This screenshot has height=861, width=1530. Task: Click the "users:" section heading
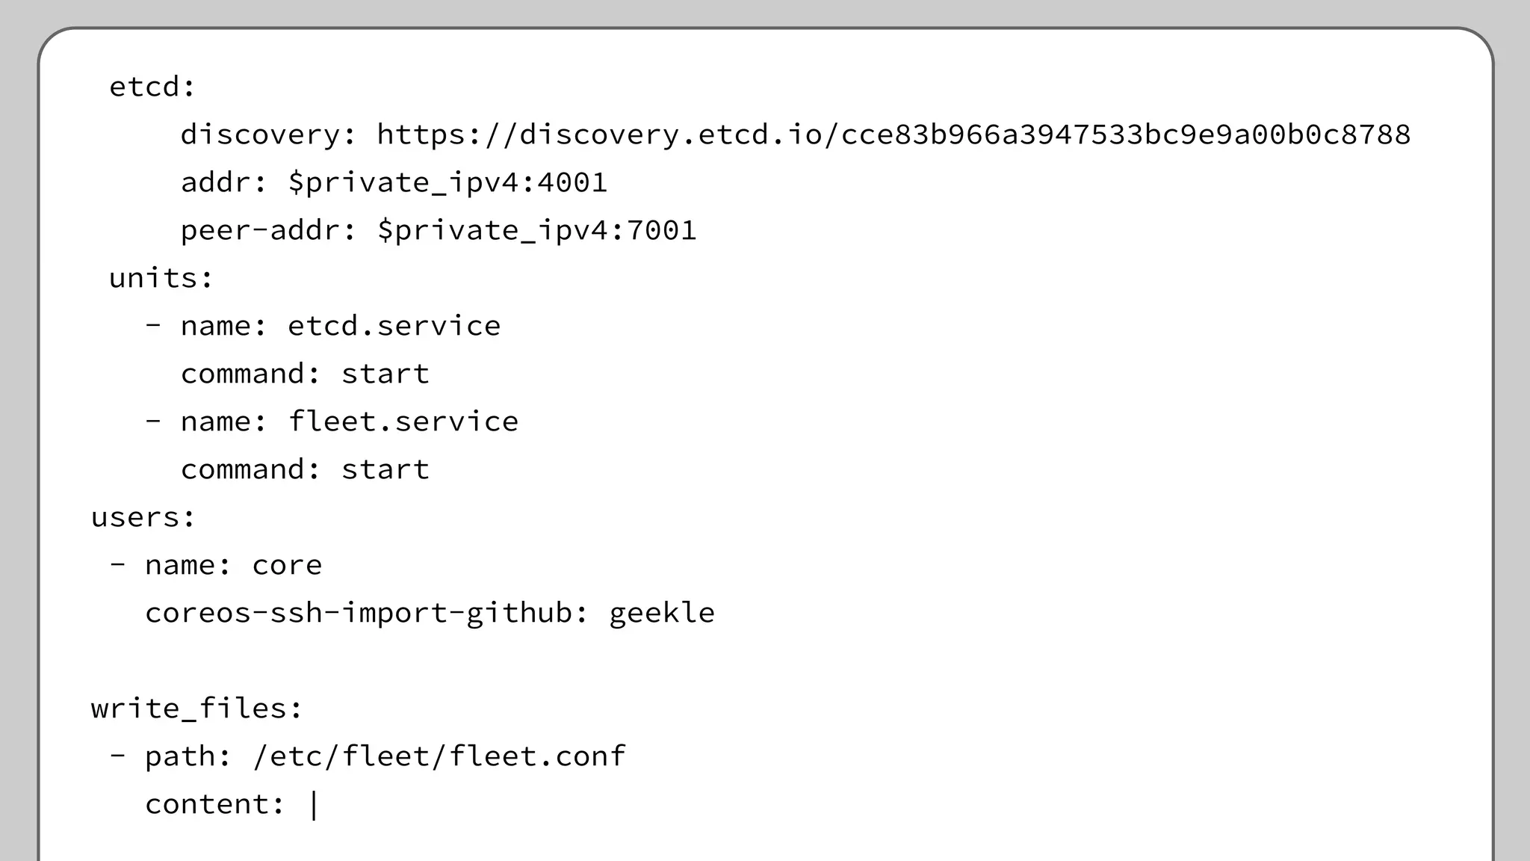[x=143, y=518]
